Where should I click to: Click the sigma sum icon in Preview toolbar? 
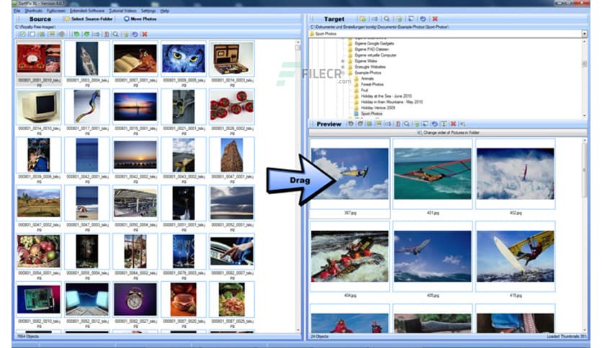click(444, 124)
